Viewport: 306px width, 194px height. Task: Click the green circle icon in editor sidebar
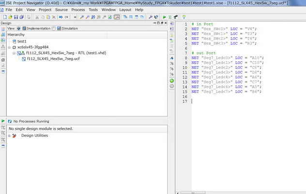click(172, 81)
